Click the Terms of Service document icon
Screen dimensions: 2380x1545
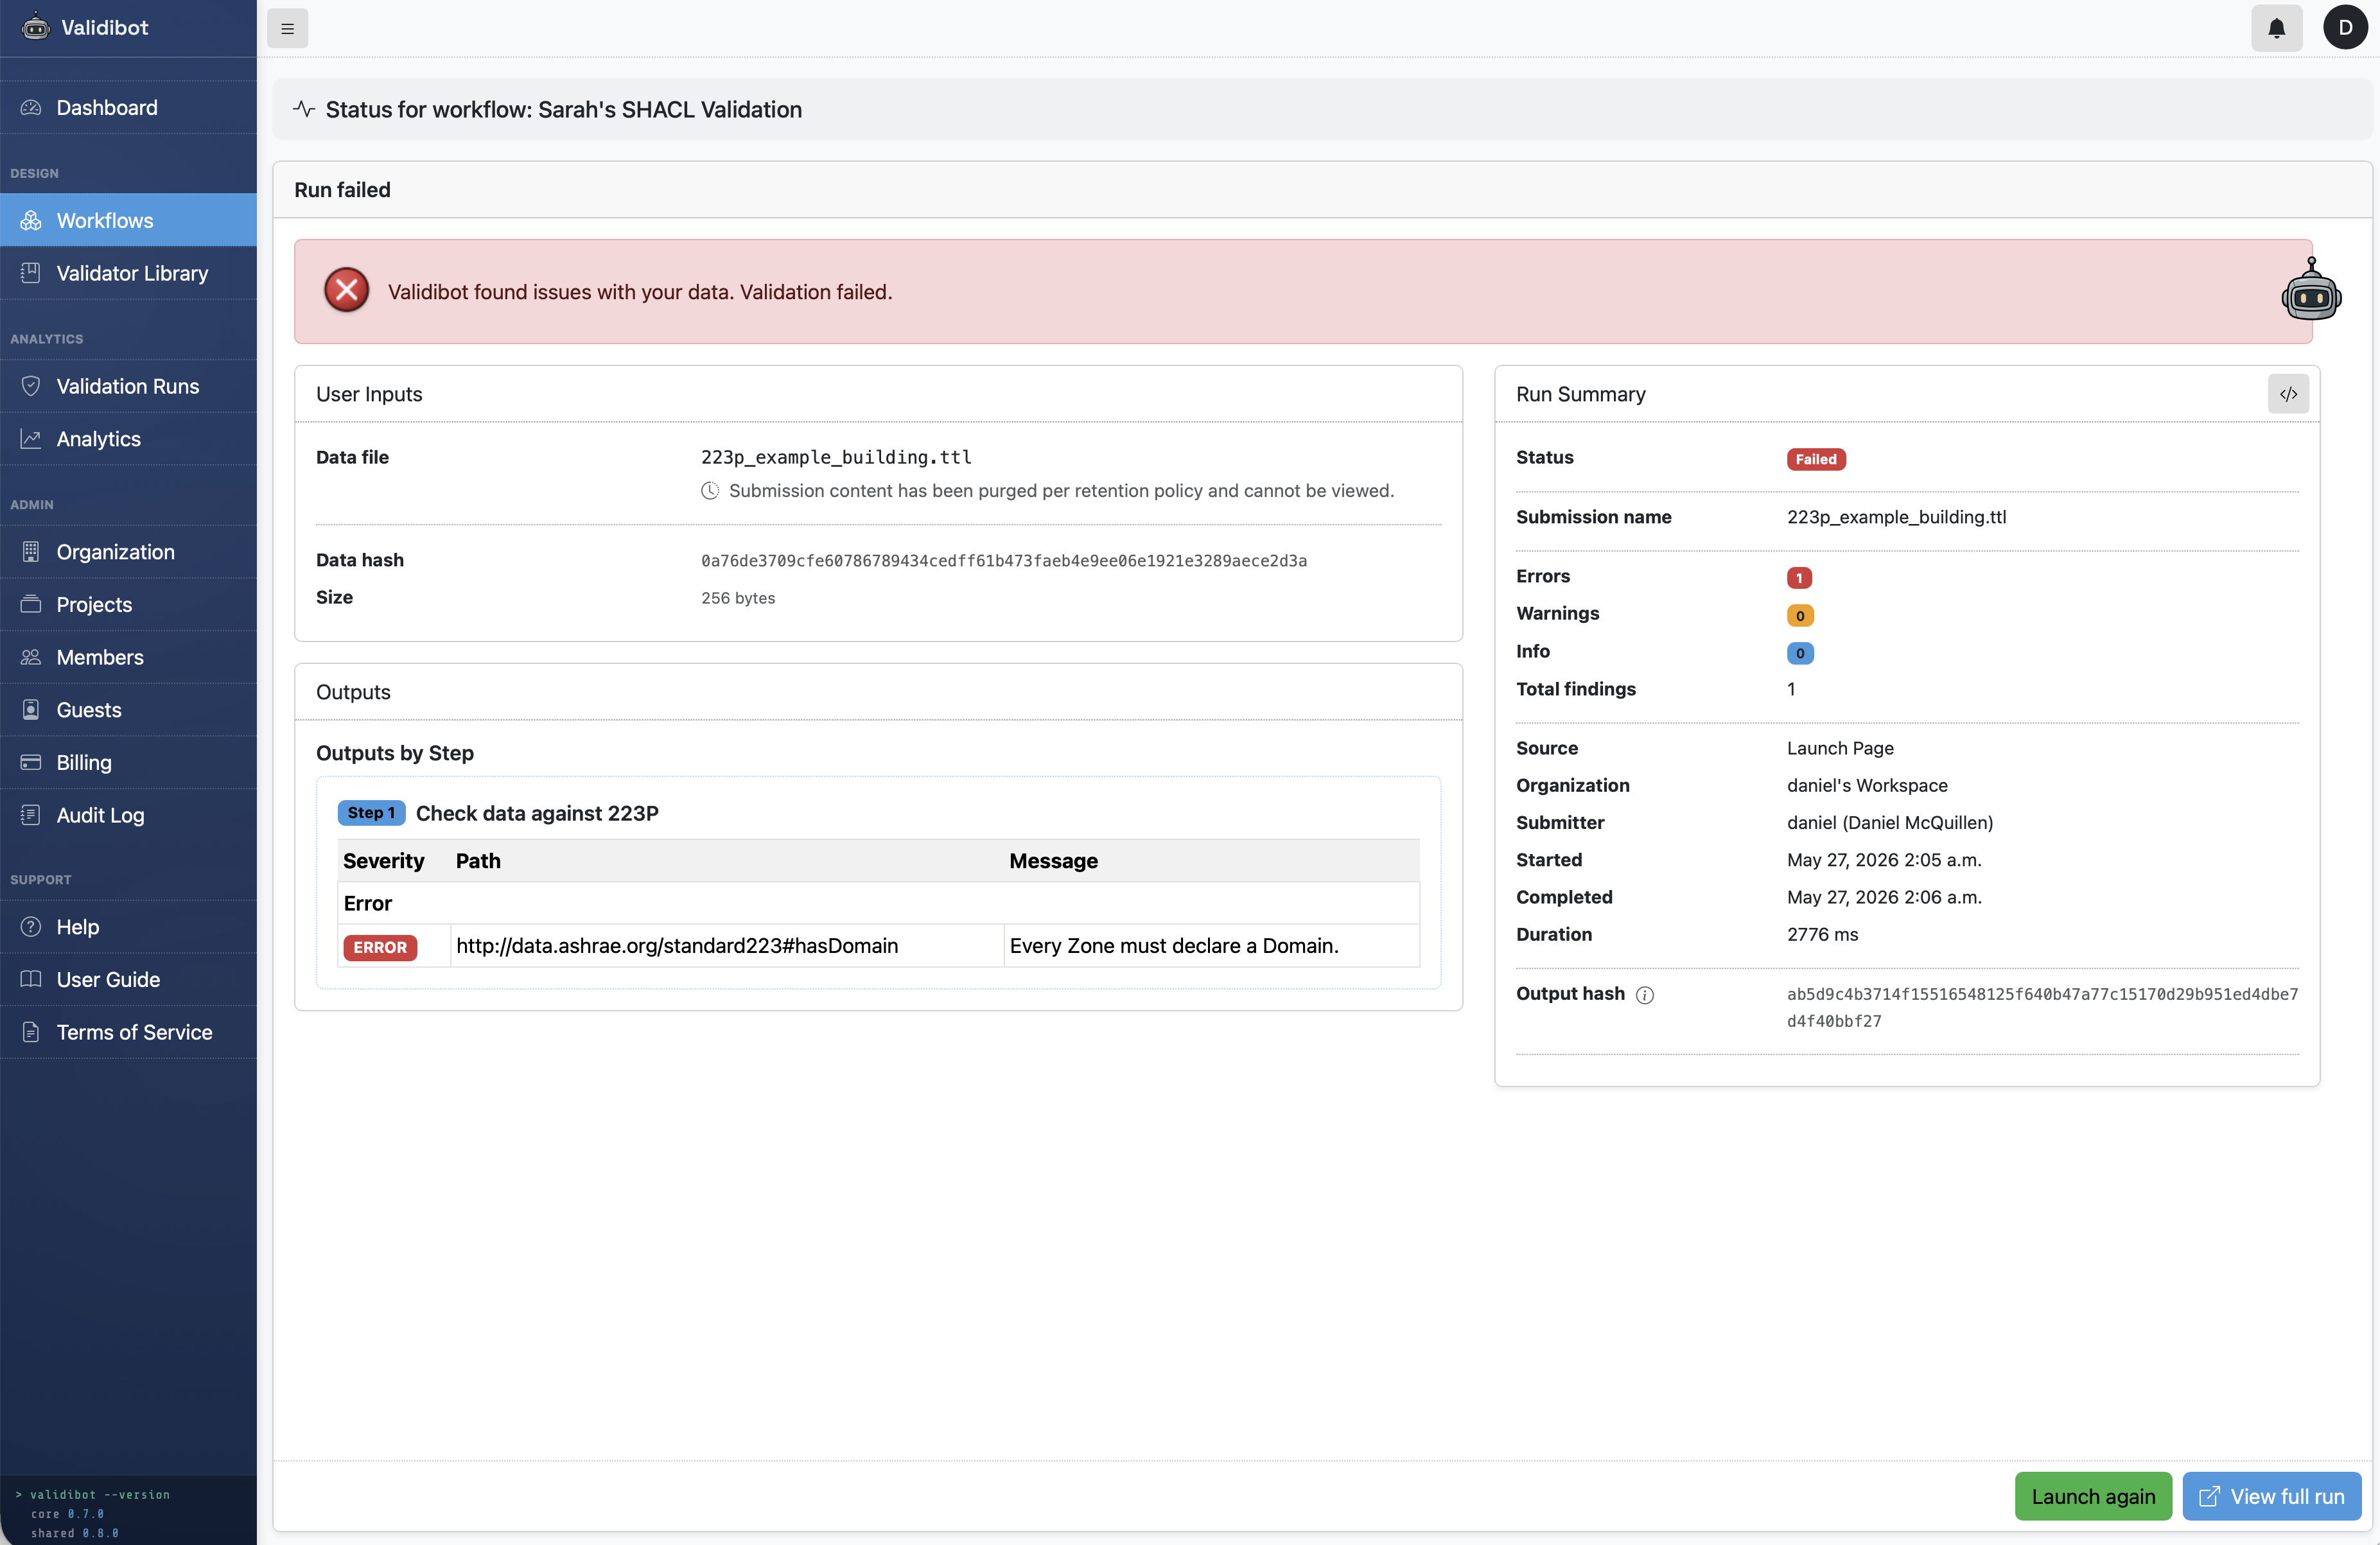click(x=31, y=1032)
